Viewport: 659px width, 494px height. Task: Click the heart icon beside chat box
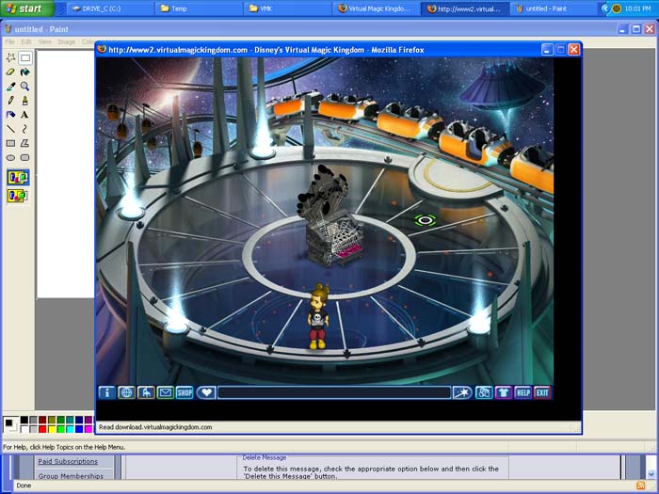206,392
